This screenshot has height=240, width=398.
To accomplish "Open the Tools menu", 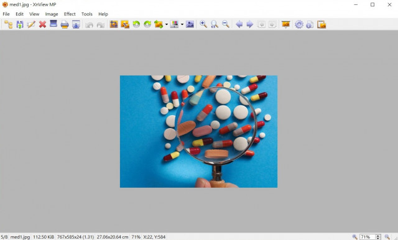I will pyautogui.click(x=87, y=14).
